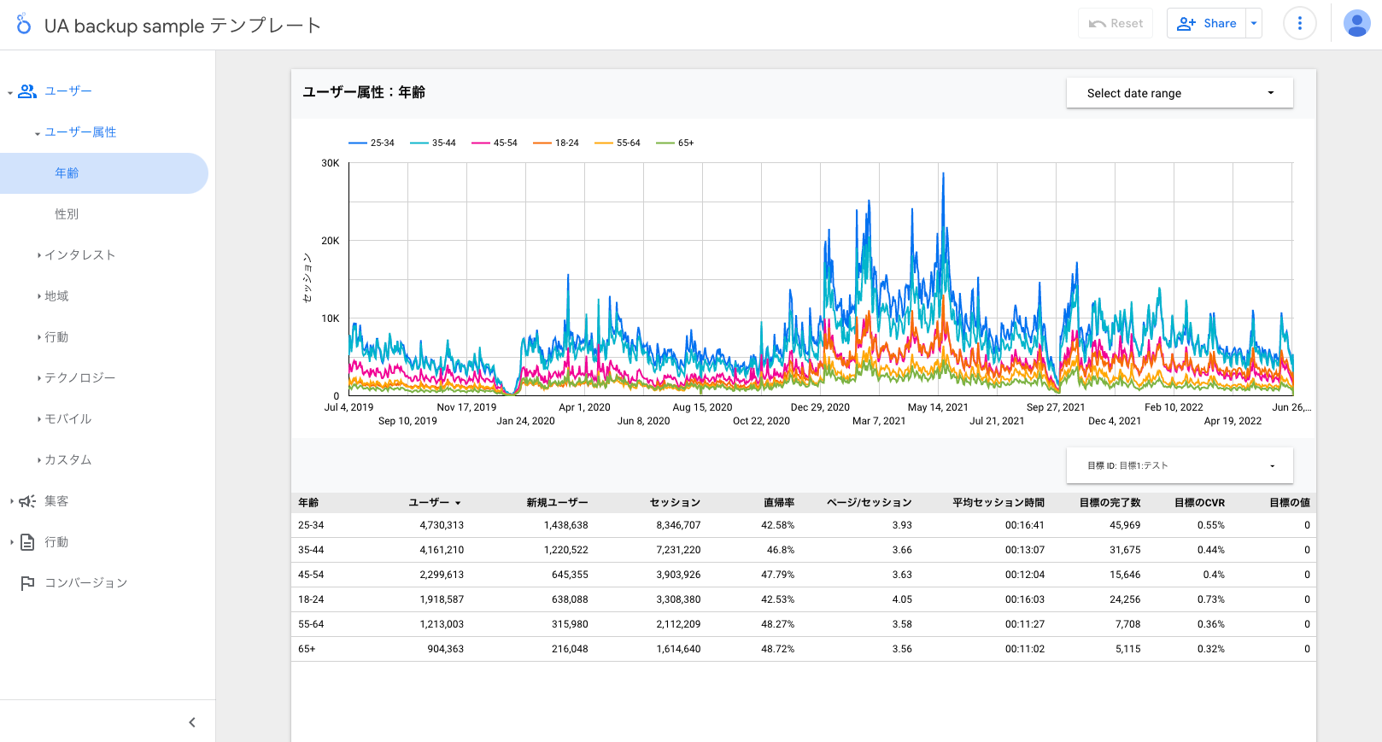Click the Reset button
1382x742 pixels.
click(1116, 24)
